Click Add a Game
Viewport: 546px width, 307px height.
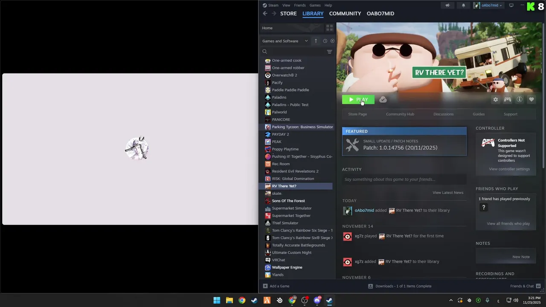[276, 286]
